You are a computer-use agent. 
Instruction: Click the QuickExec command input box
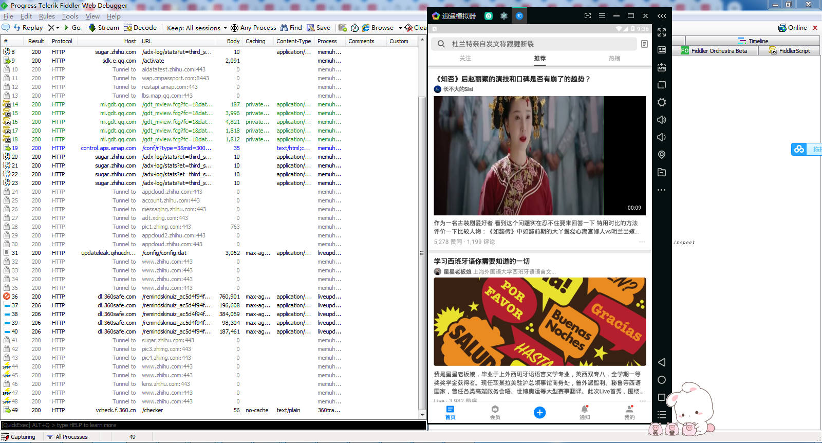point(213,425)
